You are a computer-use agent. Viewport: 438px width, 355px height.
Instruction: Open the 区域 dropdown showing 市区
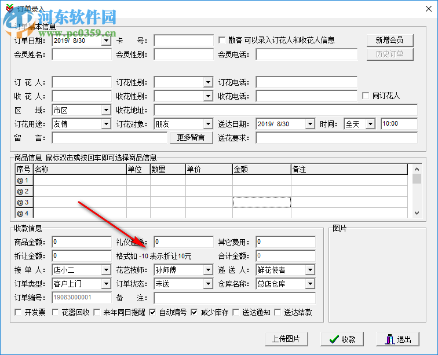tap(106, 110)
